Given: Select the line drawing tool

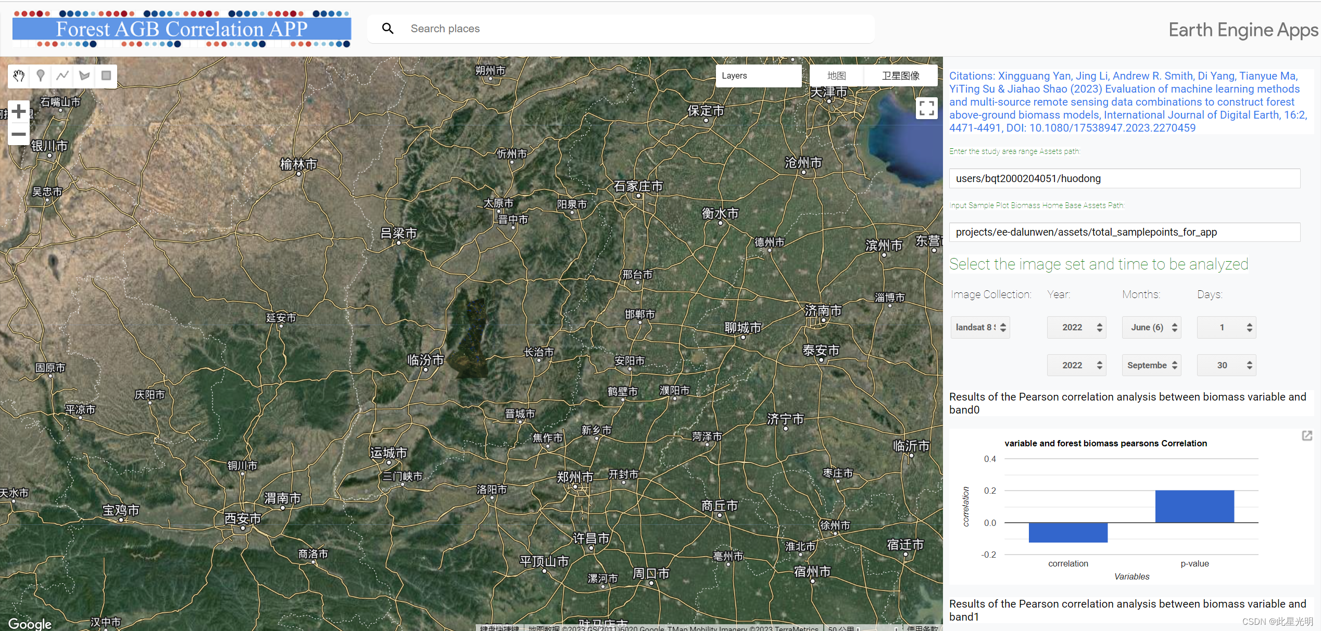Looking at the screenshot, I should [62, 76].
